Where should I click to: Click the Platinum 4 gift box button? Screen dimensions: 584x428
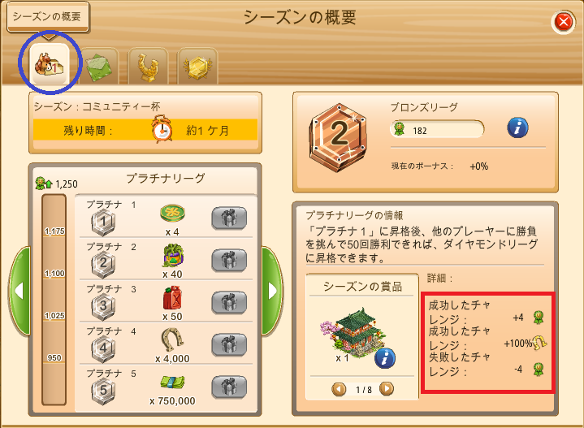pos(229,344)
